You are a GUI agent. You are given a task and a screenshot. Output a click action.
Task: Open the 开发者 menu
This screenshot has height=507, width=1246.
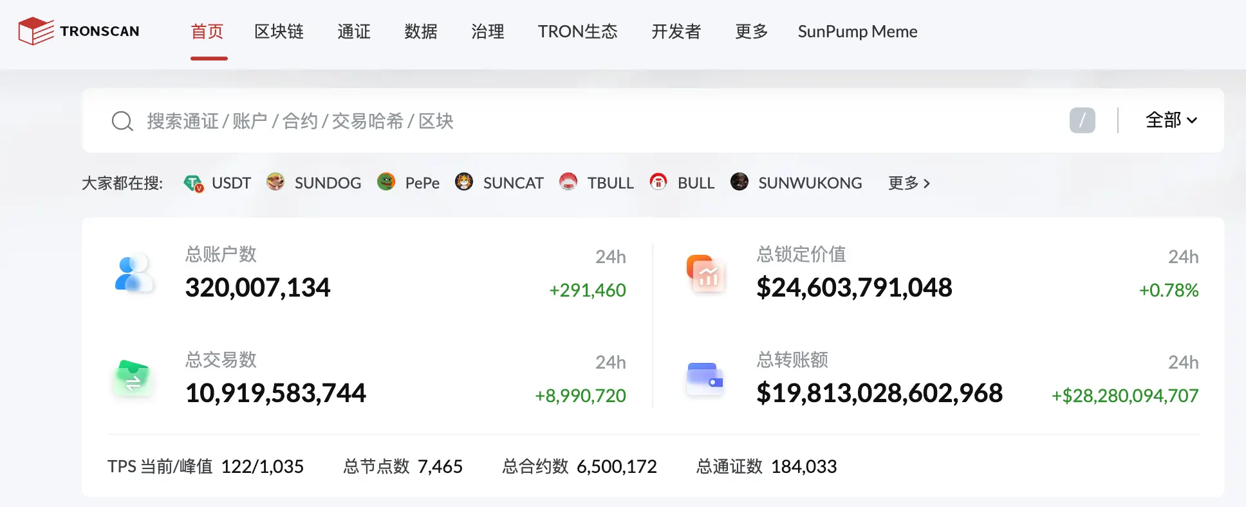[x=676, y=32]
